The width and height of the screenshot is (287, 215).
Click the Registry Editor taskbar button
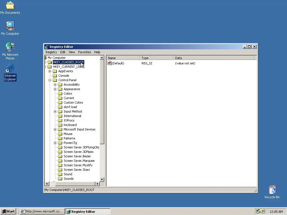pos(88,211)
